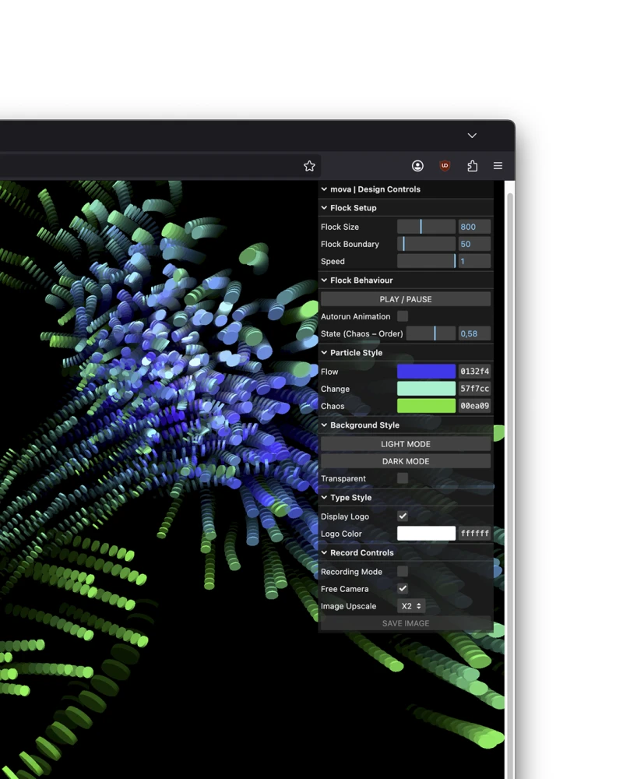Open the Firefox account icon
The width and height of the screenshot is (623, 779).
417,166
